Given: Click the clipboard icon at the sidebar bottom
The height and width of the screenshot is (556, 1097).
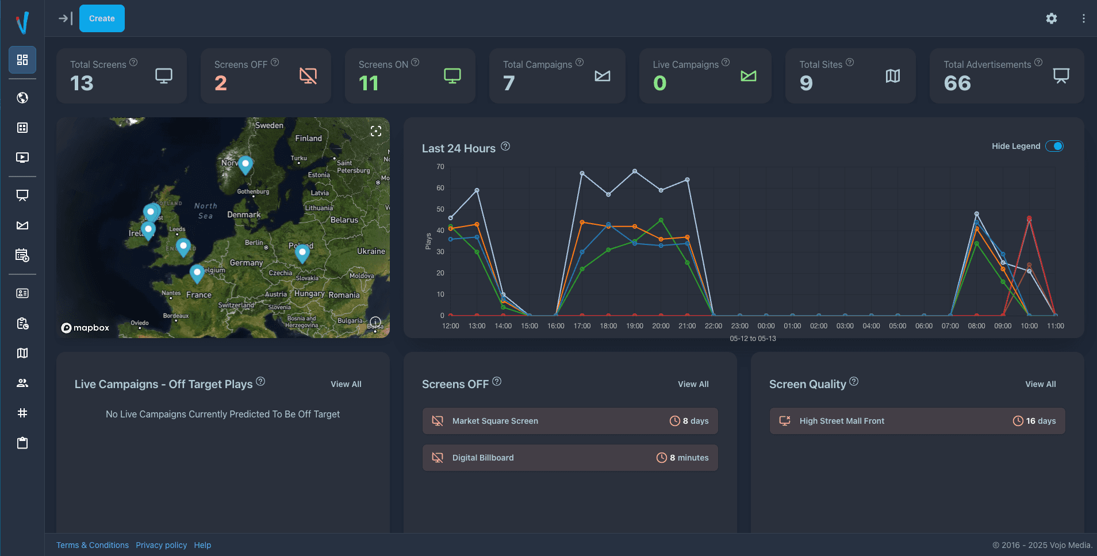Looking at the screenshot, I should tap(22, 443).
